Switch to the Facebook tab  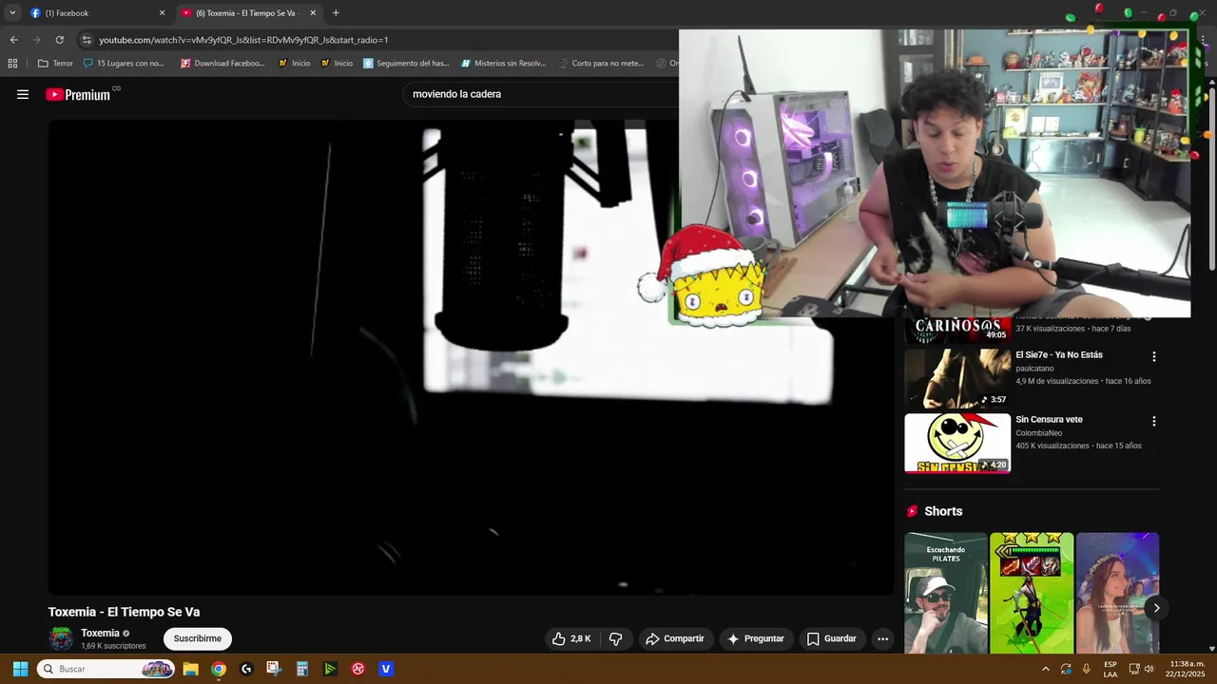click(x=98, y=13)
